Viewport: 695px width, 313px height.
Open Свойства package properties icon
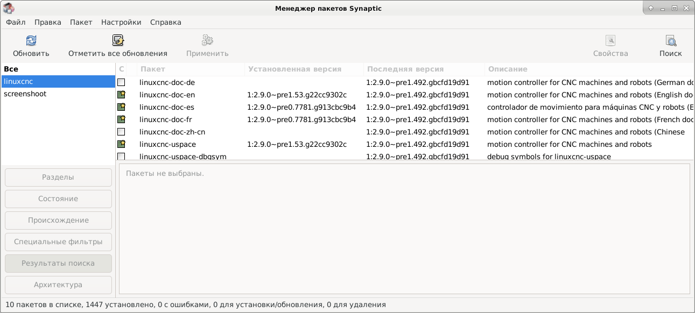tap(610, 40)
